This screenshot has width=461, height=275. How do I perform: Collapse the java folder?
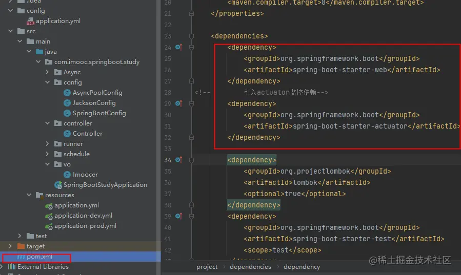pyautogui.click(x=29, y=51)
